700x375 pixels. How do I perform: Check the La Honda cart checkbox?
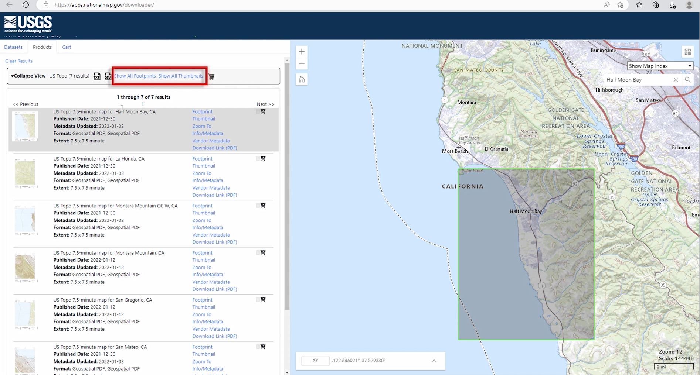tap(258, 159)
